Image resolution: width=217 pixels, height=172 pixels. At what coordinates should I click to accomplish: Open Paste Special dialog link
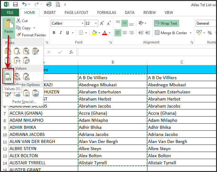[24, 101]
